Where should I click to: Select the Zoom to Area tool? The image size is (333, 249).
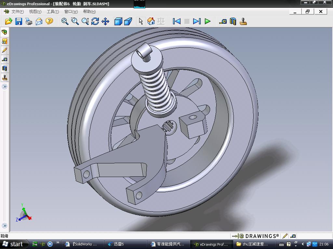[75, 21]
